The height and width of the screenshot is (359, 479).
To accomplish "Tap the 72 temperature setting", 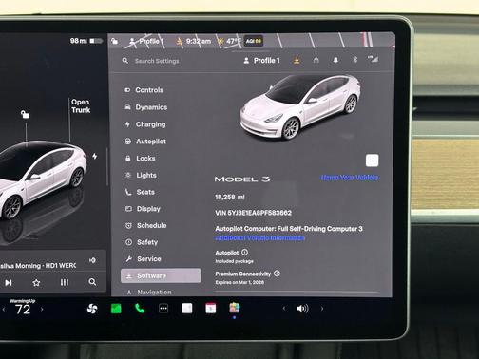I will pos(23,310).
